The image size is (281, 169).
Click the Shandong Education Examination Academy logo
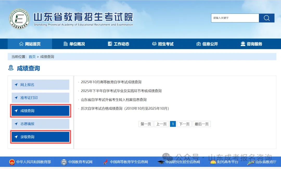(x=19, y=18)
